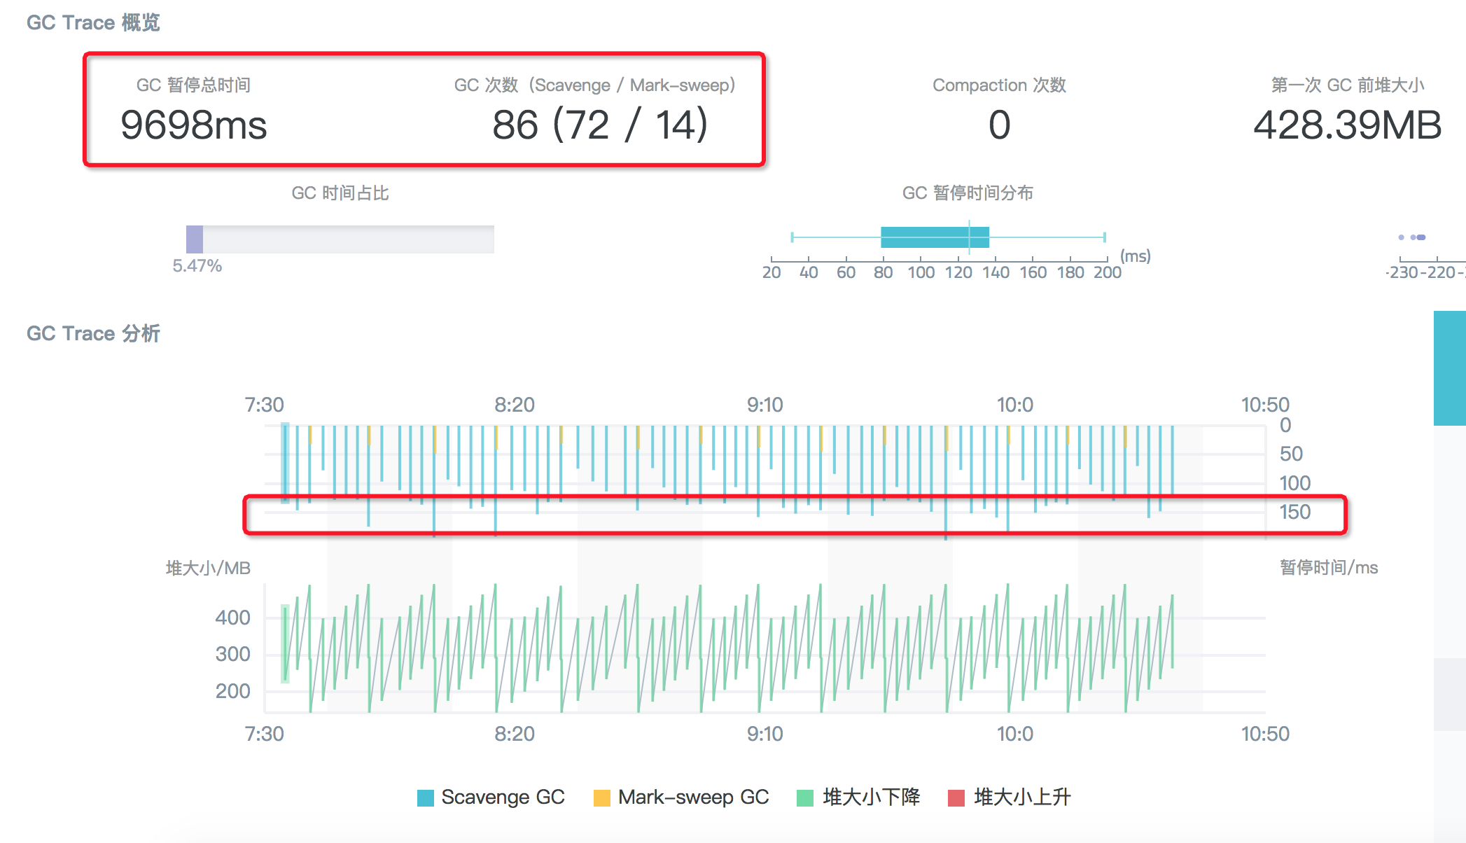Click the GC Trace 分析 heading

[93, 333]
